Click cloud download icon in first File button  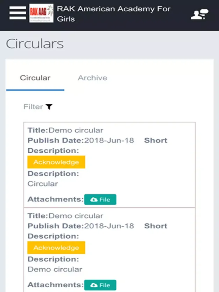tap(94, 200)
